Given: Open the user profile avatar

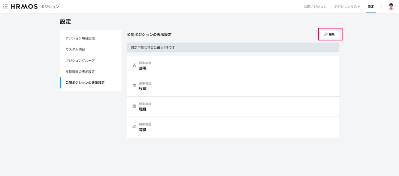Looking at the screenshot, I should (391, 7).
